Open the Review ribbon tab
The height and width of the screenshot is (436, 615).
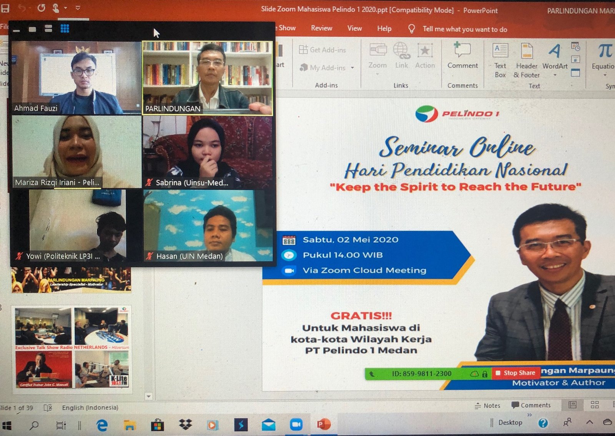[x=321, y=28]
